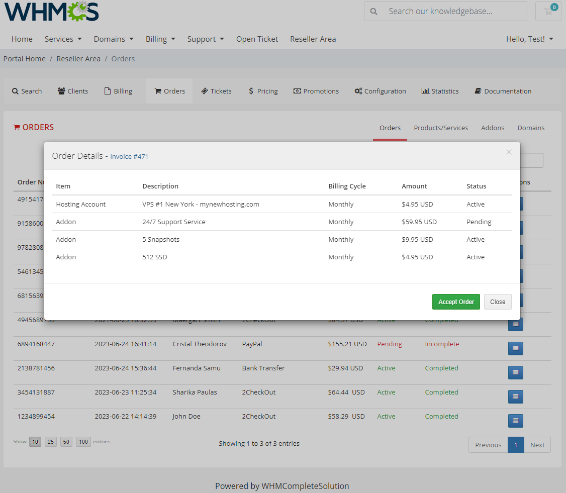This screenshot has width=566, height=493.
Task: Expand the Services menu
Action: click(x=63, y=39)
